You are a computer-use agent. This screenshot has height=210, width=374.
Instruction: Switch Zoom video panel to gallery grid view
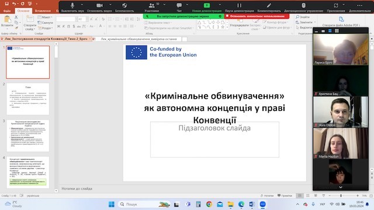pyautogui.click(x=337, y=31)
